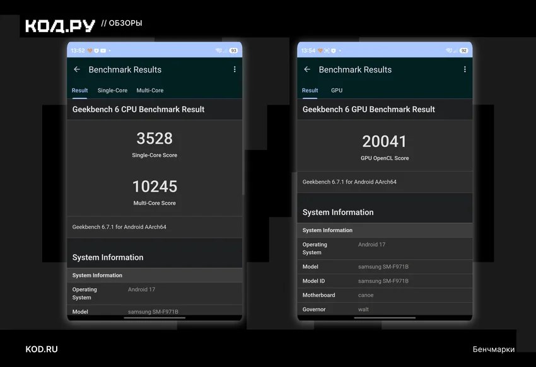
Task: Switch to the GPU tab
Action: [x=337, y=90]
